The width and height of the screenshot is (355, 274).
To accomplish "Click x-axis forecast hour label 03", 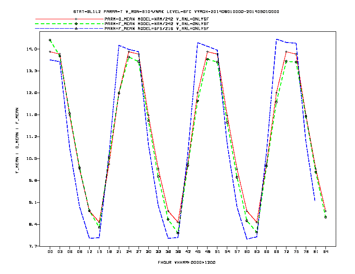I will tap(60, 252).
